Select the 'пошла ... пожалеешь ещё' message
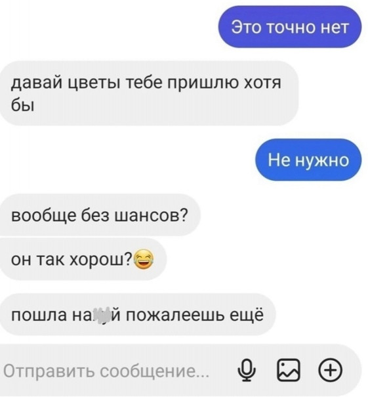The height and width of the screenshot is (397, 368). [137, 315]
